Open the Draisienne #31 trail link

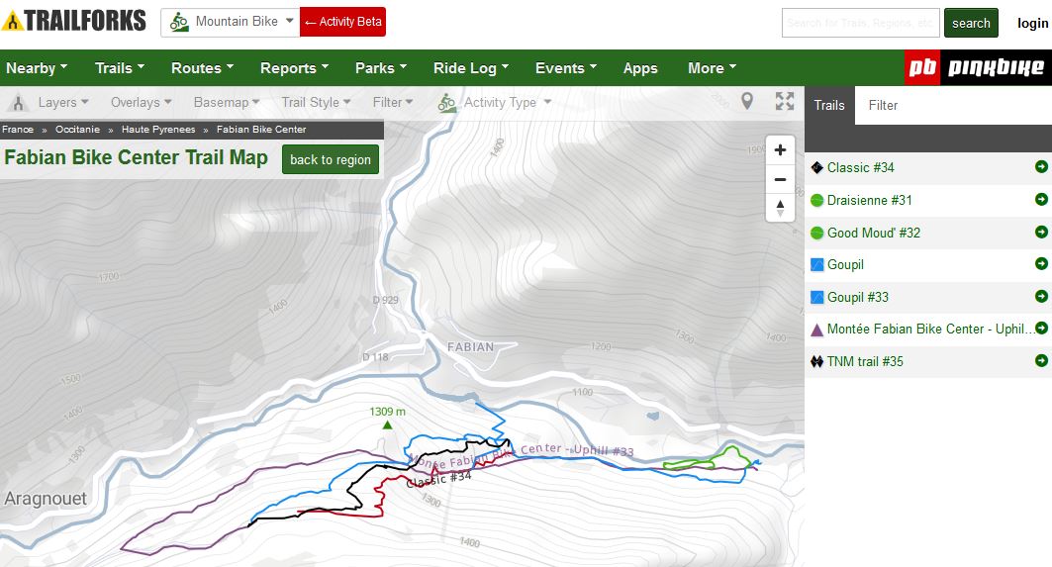pos(869,200)
